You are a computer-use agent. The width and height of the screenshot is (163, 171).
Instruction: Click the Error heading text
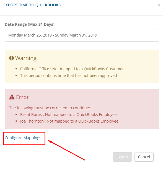tap(22, 97)
